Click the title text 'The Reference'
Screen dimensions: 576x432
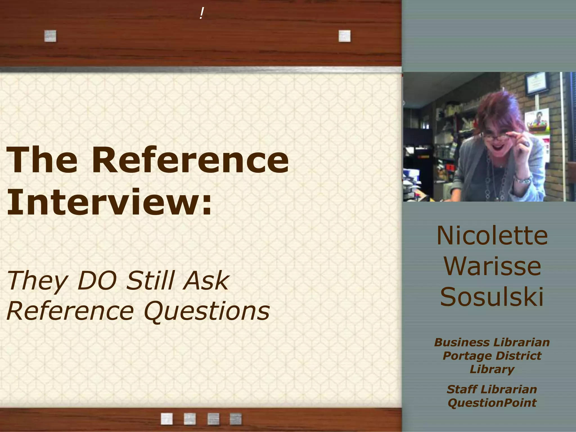(148, 160)
